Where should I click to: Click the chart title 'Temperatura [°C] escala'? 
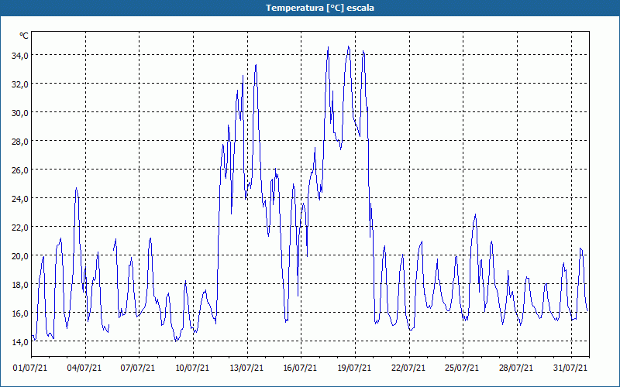point(320,8)
